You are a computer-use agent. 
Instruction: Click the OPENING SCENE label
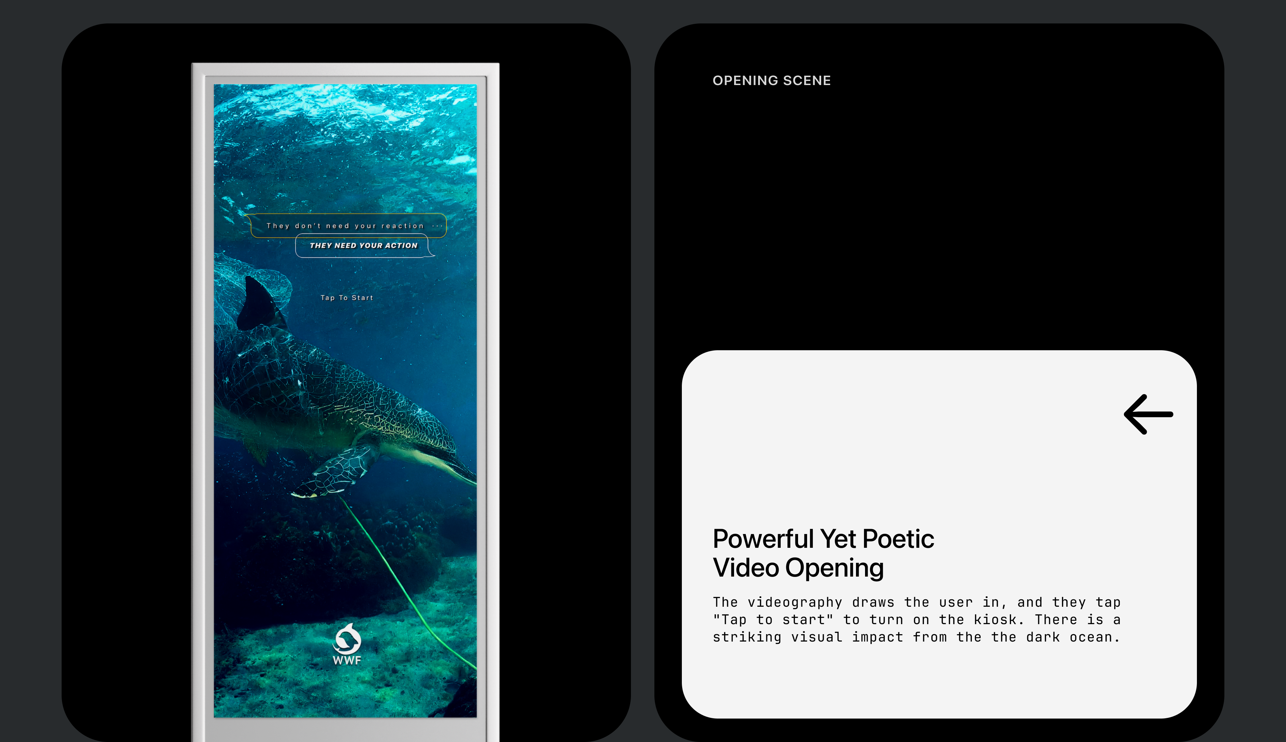[x=771, y=80]
